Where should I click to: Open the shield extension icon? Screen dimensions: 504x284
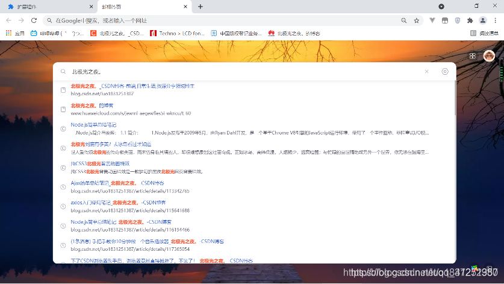(458, 21)
